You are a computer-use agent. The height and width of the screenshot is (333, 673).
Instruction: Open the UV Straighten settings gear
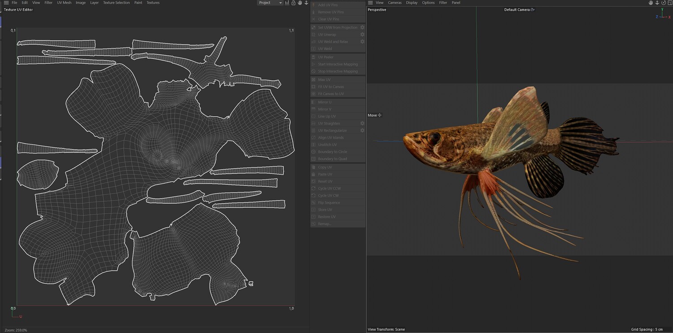click(x=363, y=123)
